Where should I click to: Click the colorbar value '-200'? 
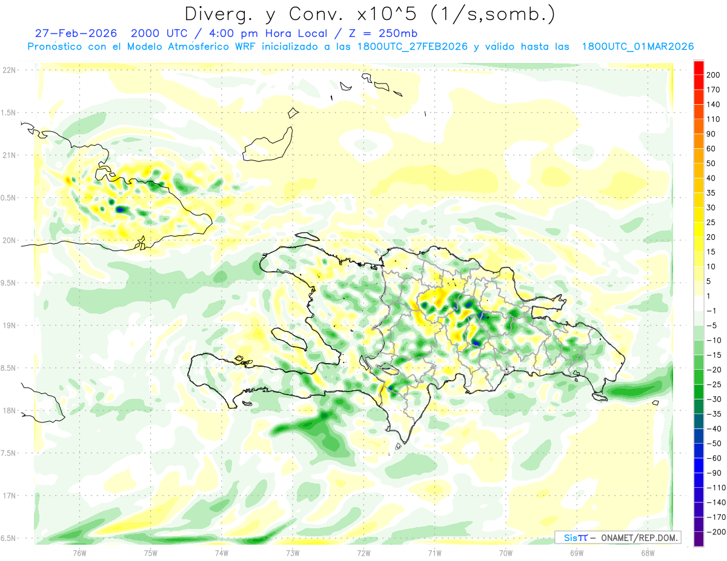pyautogui.click(x=716, y=532)
